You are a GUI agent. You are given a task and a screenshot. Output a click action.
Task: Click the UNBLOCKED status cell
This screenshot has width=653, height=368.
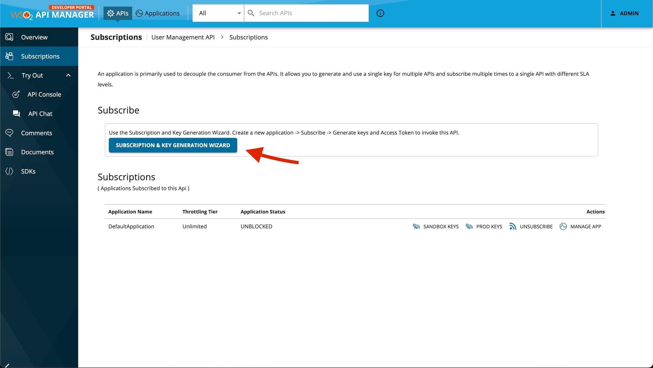tap(256, 227)
